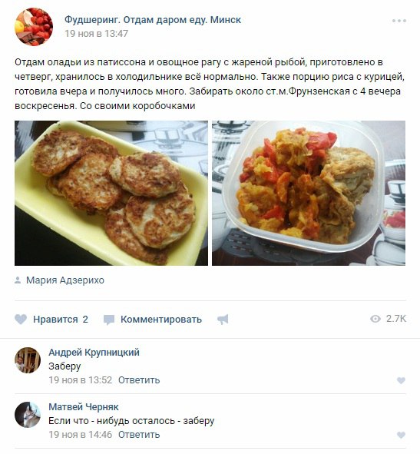Open post timestamp 19 ноя в 13:47
This screenshot has height=454, width=420.
click(x=96, y=34)
